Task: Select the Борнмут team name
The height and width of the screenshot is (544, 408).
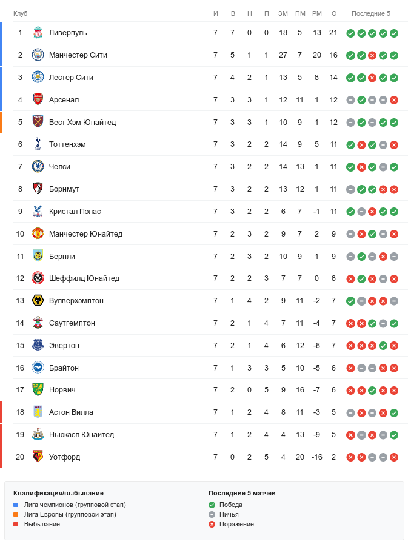Action: coord(64,189)
